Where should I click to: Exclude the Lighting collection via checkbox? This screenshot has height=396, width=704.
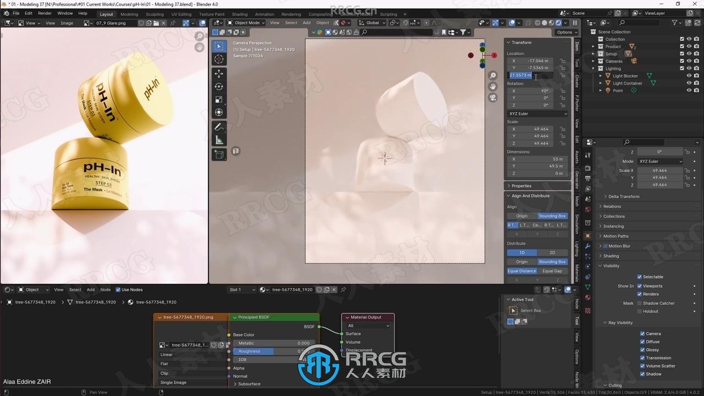pos(682,68)
